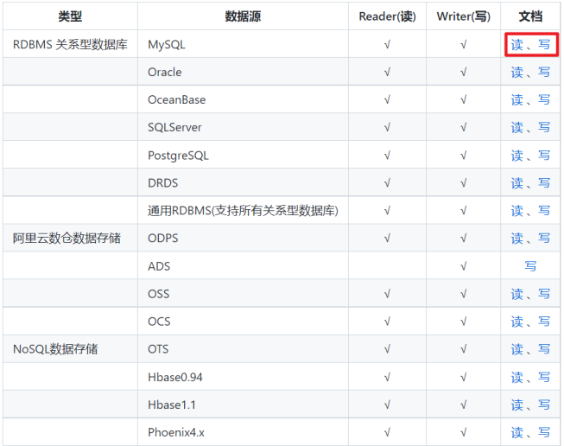564x446 pixels.
Task: Select the ADS data source cell
Action: point(243,266)
